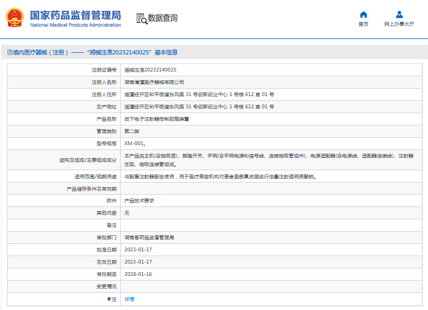The height and width of the screenshot is (310, 428).
Task: Select management class value 第二类
Action: 131,131
